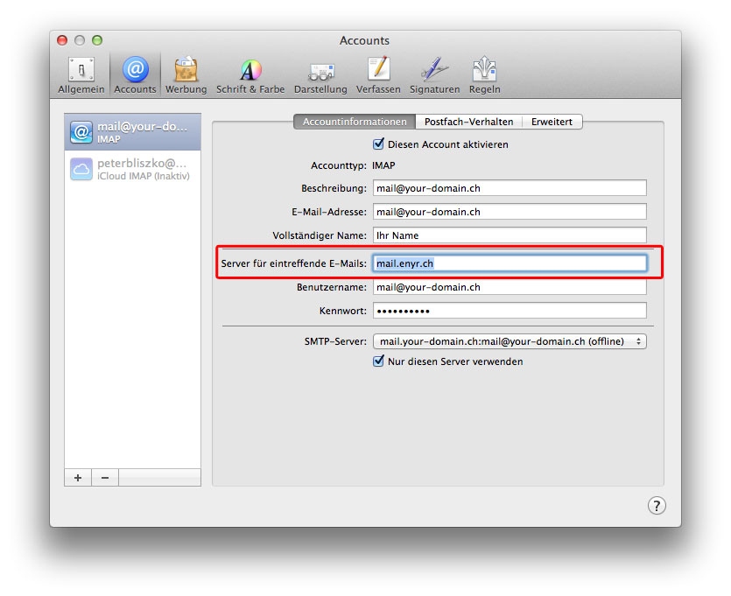This screenshot has height=596, width=731.
Task: Switch to the Darstellung pane
Action: [x=320, y=75]
